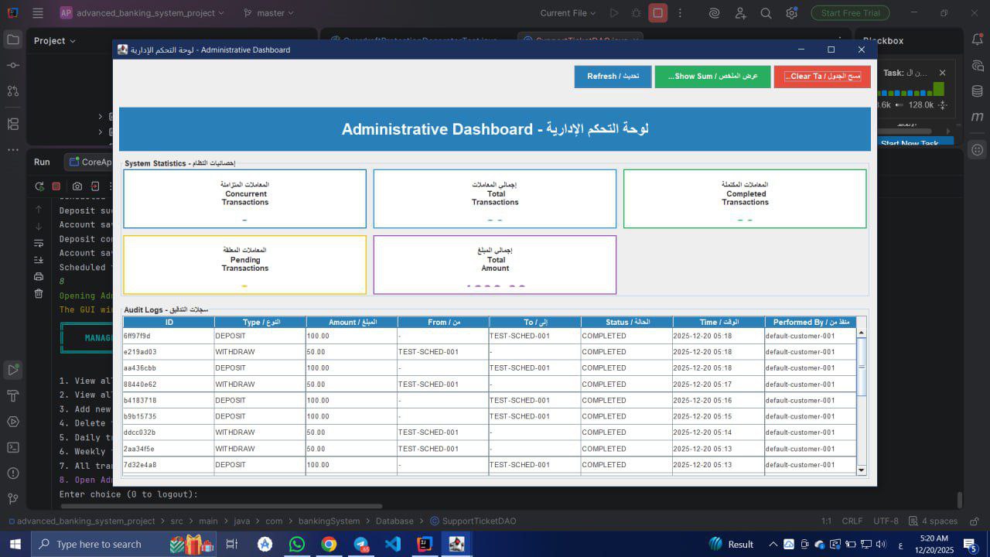Image resolution: width=990 pixels, height=557 pixels.
Task: Click the Refresh button in the dashboard
Action: 613,77
